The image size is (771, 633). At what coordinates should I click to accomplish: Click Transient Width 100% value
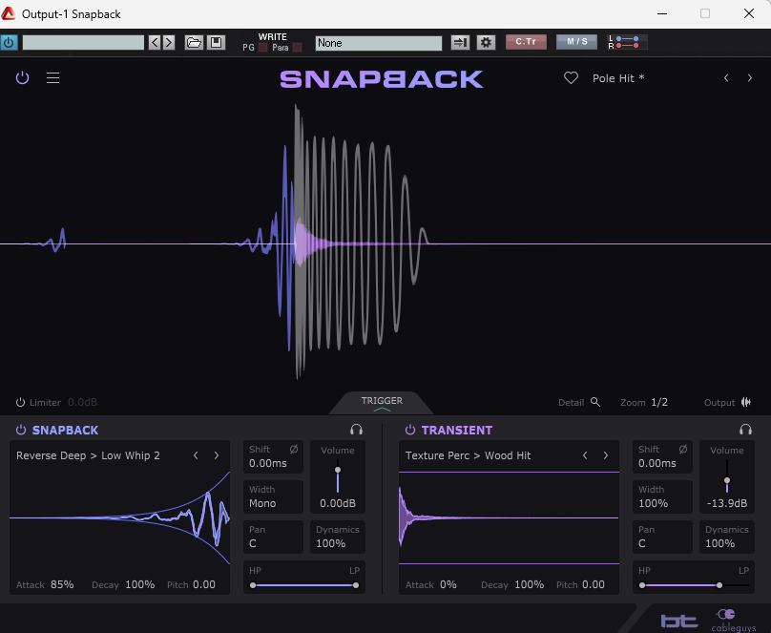coord(653,504)
